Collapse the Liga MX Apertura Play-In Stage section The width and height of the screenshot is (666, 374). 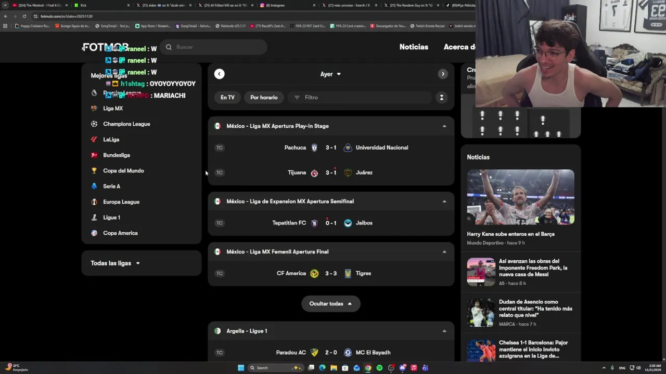pos(444,126)
